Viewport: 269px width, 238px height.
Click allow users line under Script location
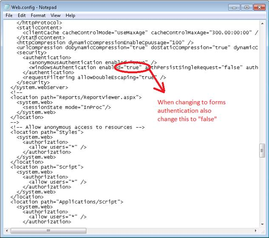58,182
